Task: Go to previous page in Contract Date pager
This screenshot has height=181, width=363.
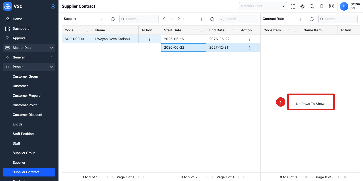Action: tap(212, 177)
